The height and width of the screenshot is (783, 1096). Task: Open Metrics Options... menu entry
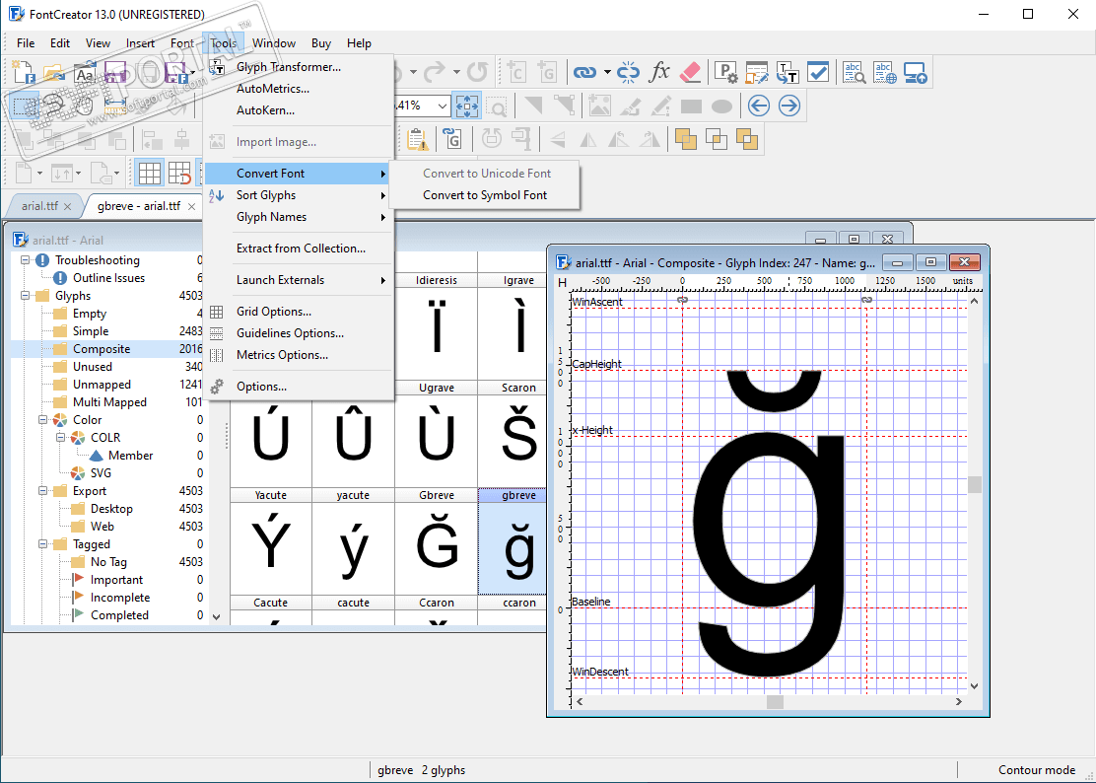point(300,355)
